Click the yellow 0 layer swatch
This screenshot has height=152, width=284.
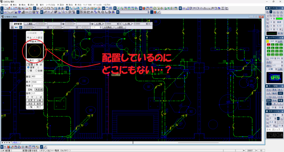click(268, 41)
